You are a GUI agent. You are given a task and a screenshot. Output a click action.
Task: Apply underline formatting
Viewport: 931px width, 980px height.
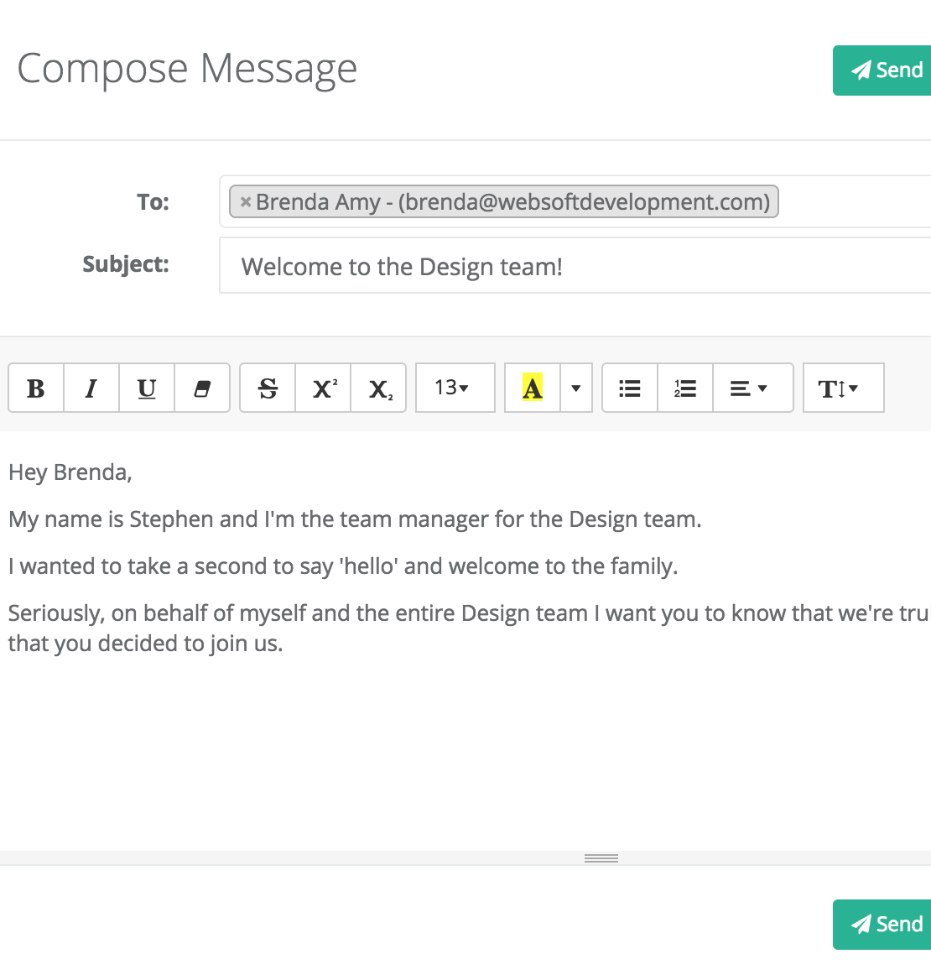[x=147, y=388]
